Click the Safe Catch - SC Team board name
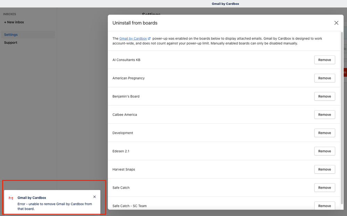The height and width of the screenshot is (216, 347). pos(130,206)
